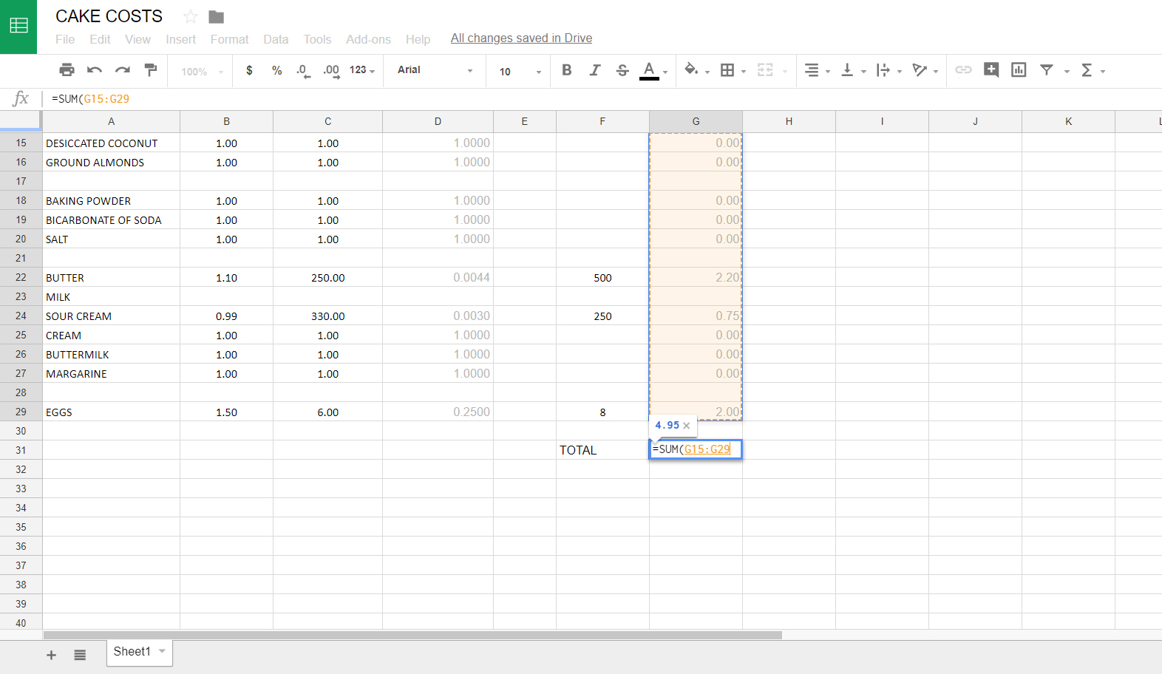1162x674 pixels.
Task: Click the BUTTER cell
Action: pyautogui.click(x=111, y=277)
